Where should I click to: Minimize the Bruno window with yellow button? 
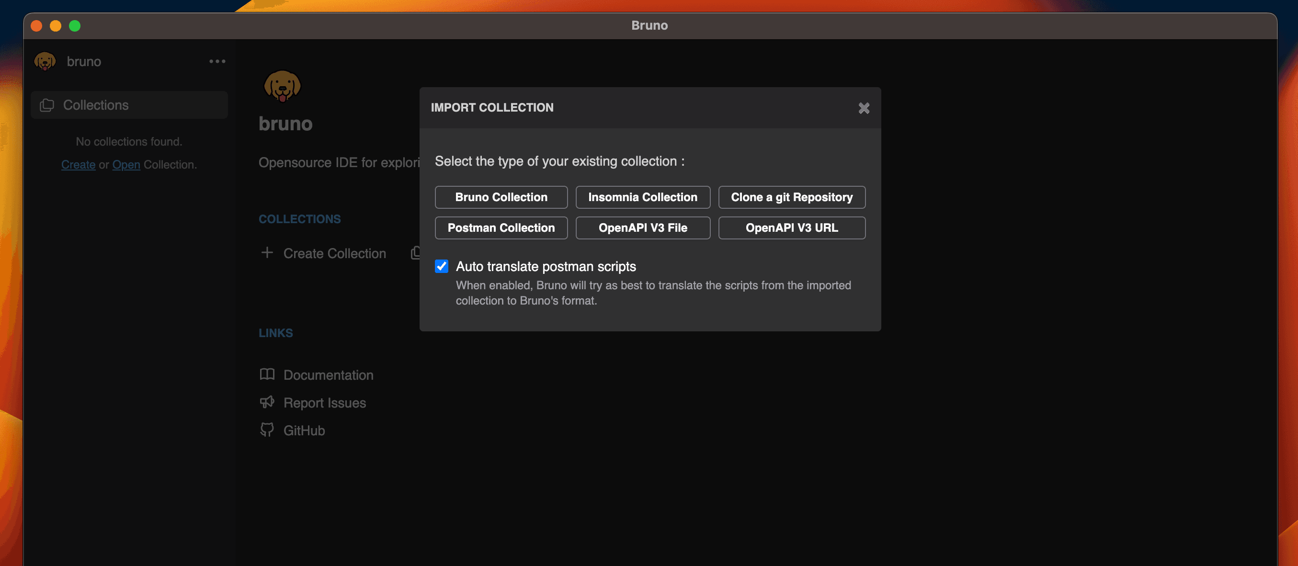pyautogui.click(x=56, y=26)
